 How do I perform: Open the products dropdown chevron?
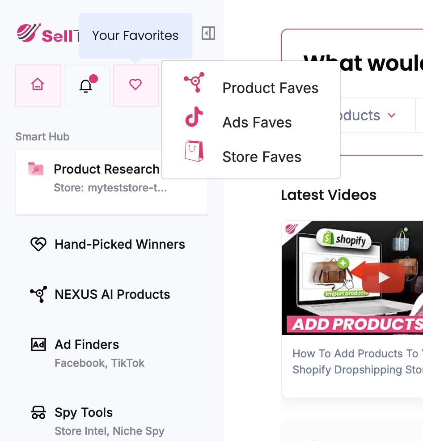[392, 115]
